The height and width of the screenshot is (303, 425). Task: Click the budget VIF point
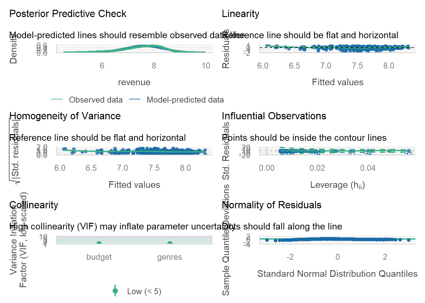(x=99, y=243)
